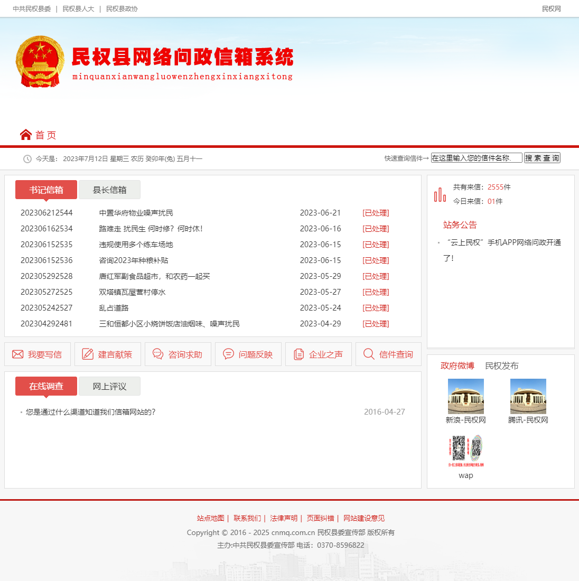This screenshot has height=581, width=579.
Task: Click the clock icon before today's date
Action: [27, 158]
